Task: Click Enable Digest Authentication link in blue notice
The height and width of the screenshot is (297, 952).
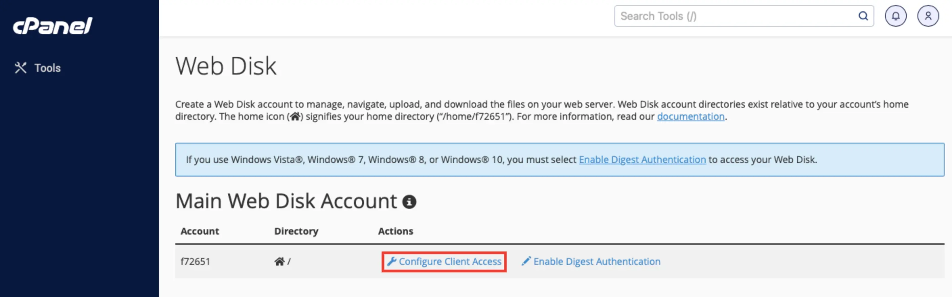Action: pyautogui.click(x=642, y=160)
